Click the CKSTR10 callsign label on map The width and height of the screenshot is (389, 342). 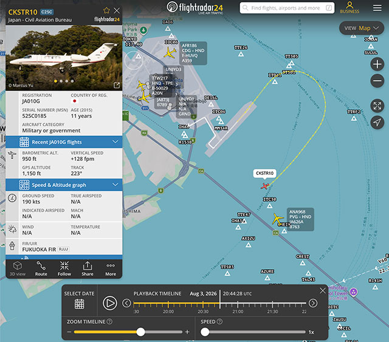(x=265, y=173)
